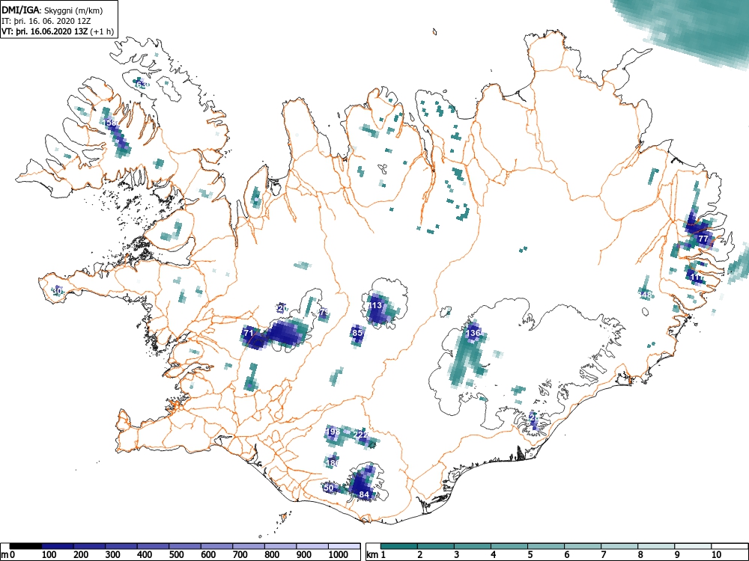Click the 500 label on the metres legend
The image size is (749, 561).
point(176,555)
